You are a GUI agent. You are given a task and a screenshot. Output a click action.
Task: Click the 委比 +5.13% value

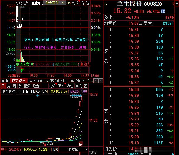coord(132,17)
